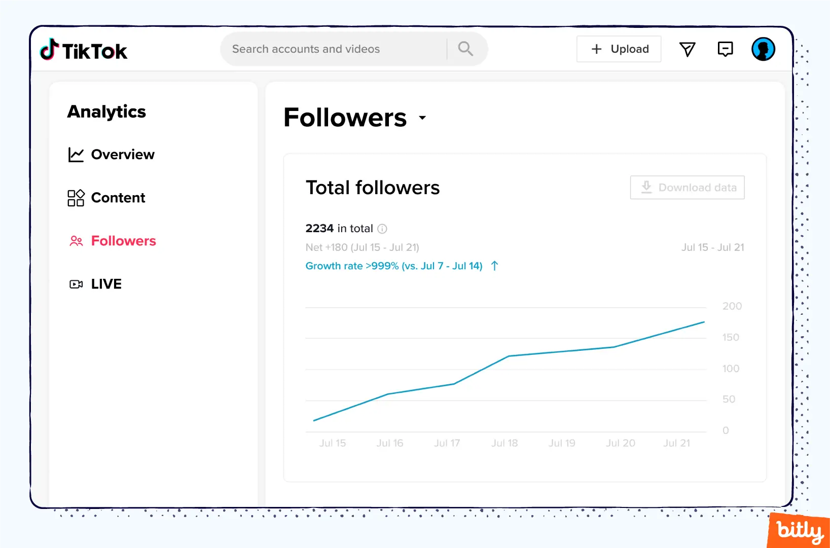Open direct messages via comment icon

tap(725, 49)
